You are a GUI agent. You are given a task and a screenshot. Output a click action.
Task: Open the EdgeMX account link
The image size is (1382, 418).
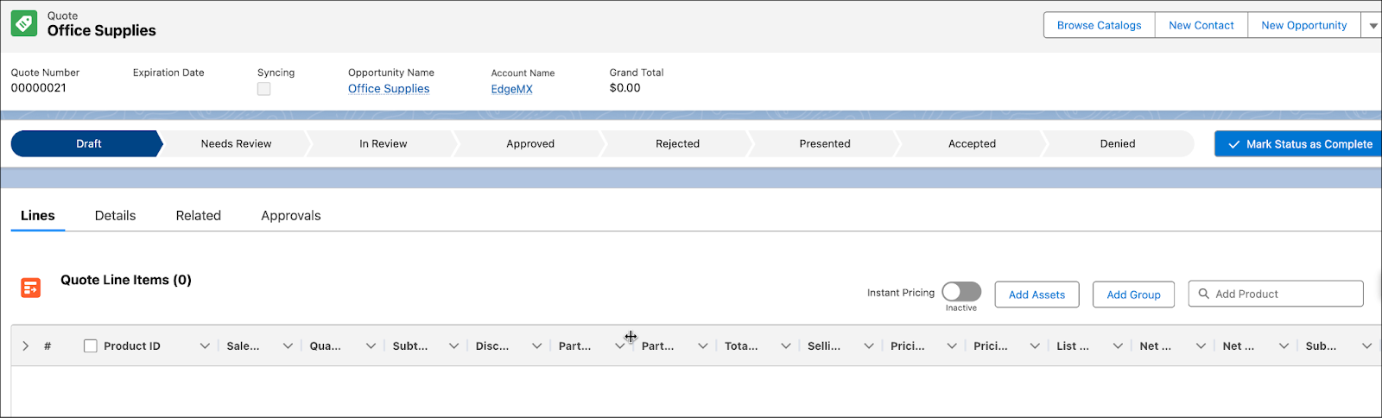511,89
